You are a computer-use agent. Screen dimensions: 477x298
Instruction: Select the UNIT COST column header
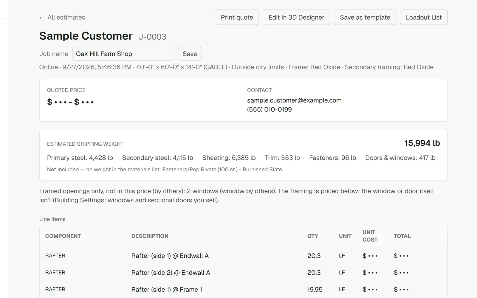pos(370,236)
